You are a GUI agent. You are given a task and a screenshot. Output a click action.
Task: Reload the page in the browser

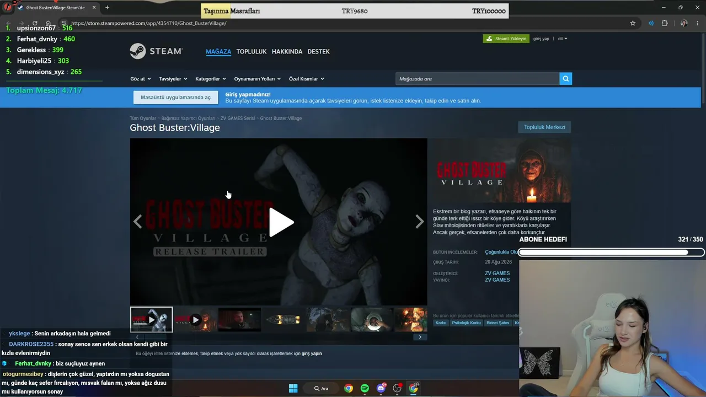click(x=35, y=23)
